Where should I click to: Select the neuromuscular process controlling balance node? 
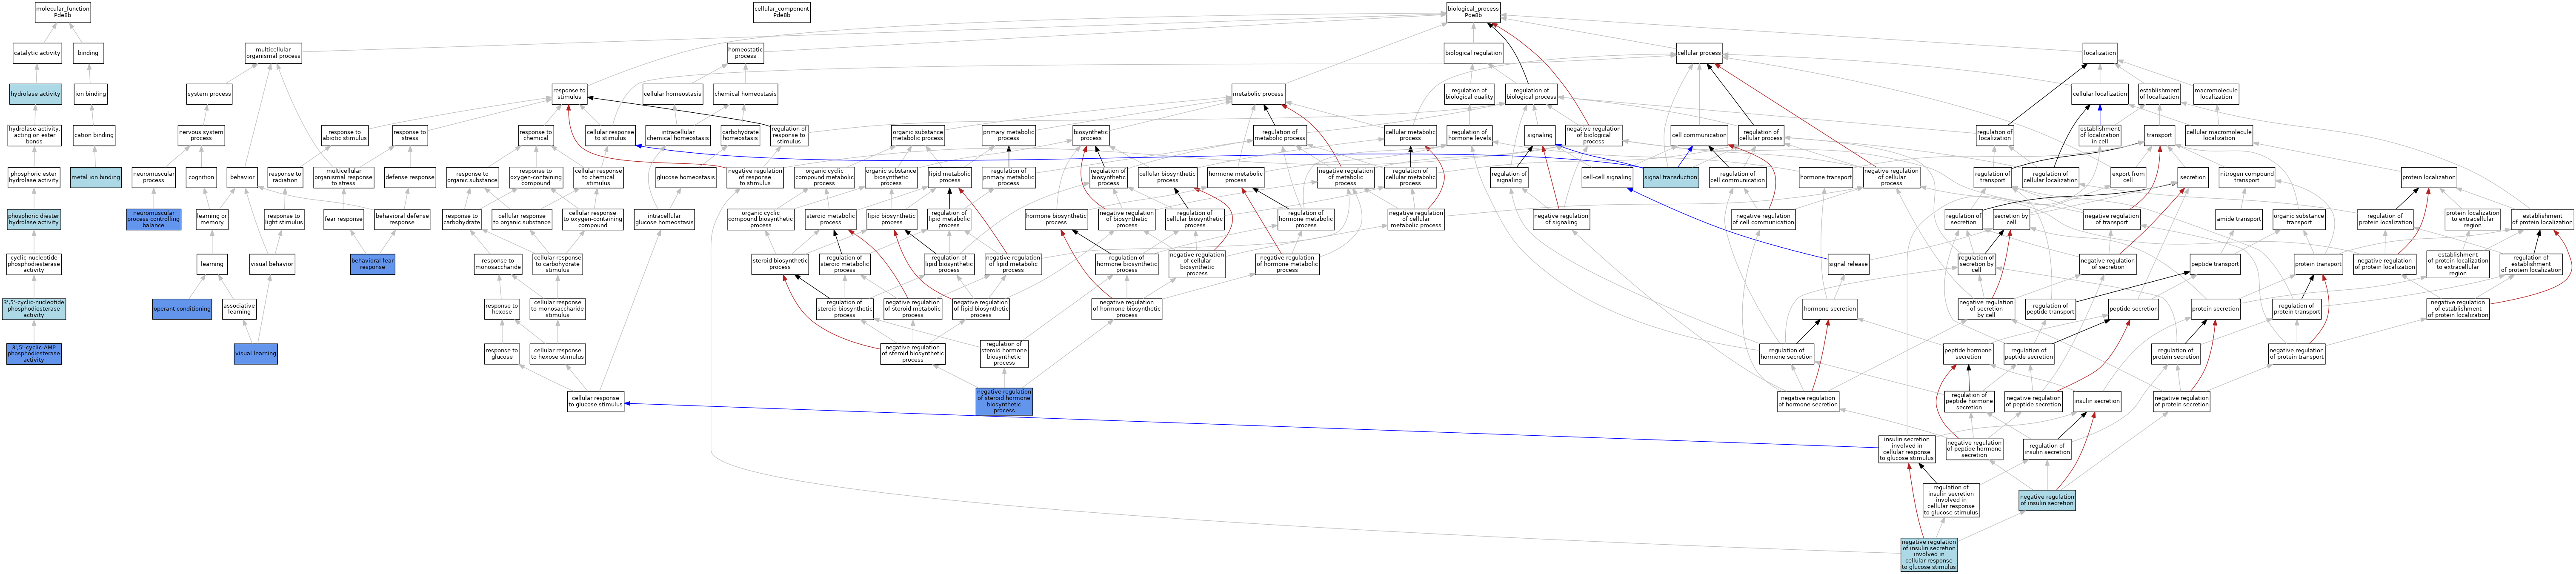153,219
